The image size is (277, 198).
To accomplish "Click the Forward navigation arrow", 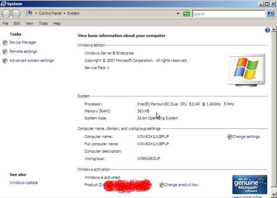I will coord(16,13).
